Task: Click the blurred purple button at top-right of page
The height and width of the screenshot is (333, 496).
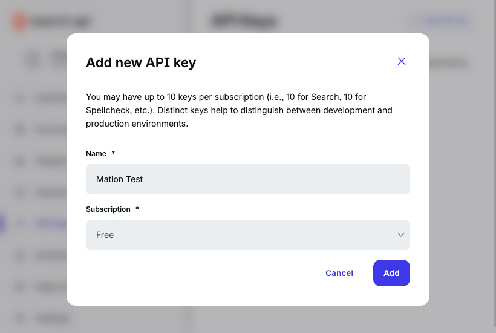Action: point(441,21)
